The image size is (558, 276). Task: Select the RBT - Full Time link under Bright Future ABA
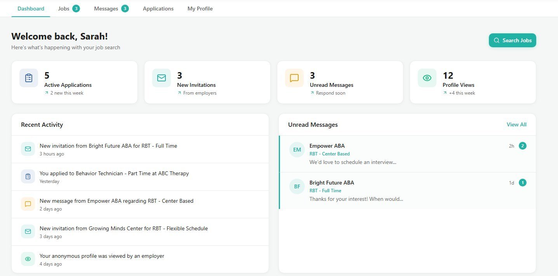point(325,190)
